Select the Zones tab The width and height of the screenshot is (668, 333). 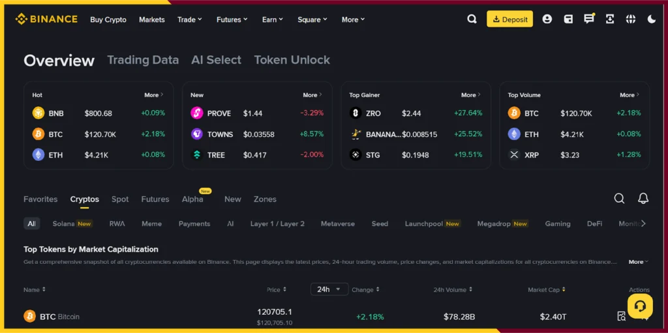[x=265, y=199]
